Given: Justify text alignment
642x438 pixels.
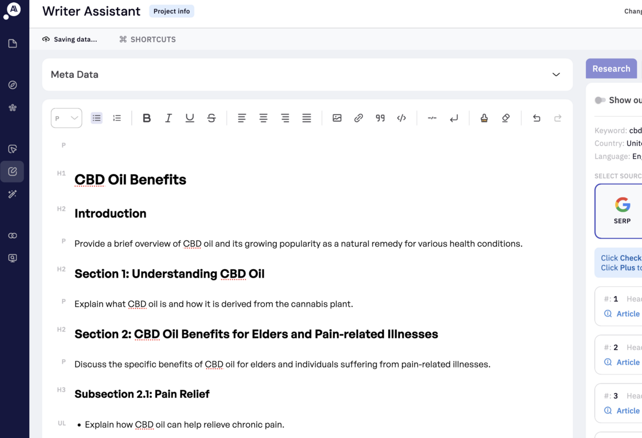Looking at the screenshot, I should pyautogui.click(x=307, y=118).
